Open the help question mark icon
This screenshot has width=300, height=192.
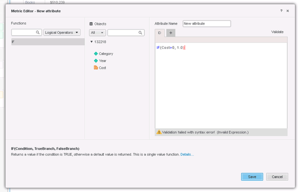coord(281,11)
